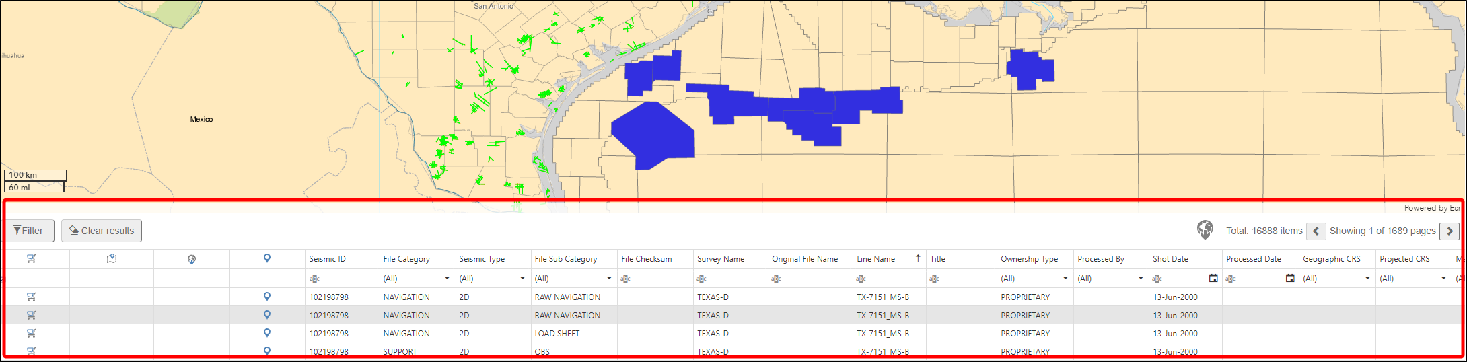
Task: Click the Powered by Esri attribution
Action: [1432, 208]
